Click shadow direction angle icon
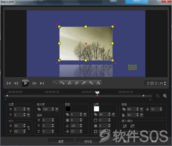172x146 pixels. tap(67, 126)
